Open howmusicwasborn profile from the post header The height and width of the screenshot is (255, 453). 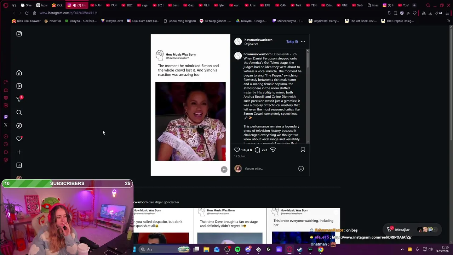[x=258, y=40]
